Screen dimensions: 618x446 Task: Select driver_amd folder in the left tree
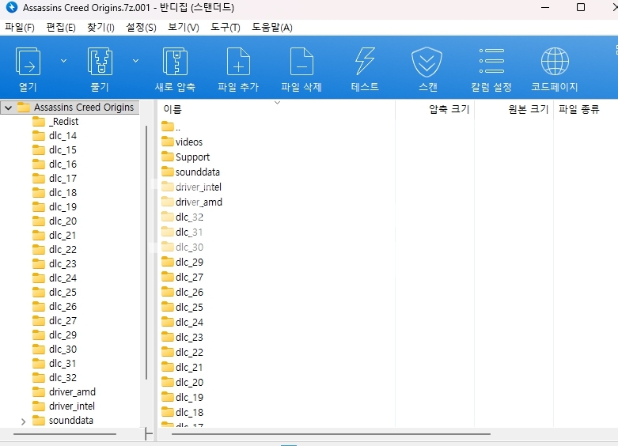[64, 392]
